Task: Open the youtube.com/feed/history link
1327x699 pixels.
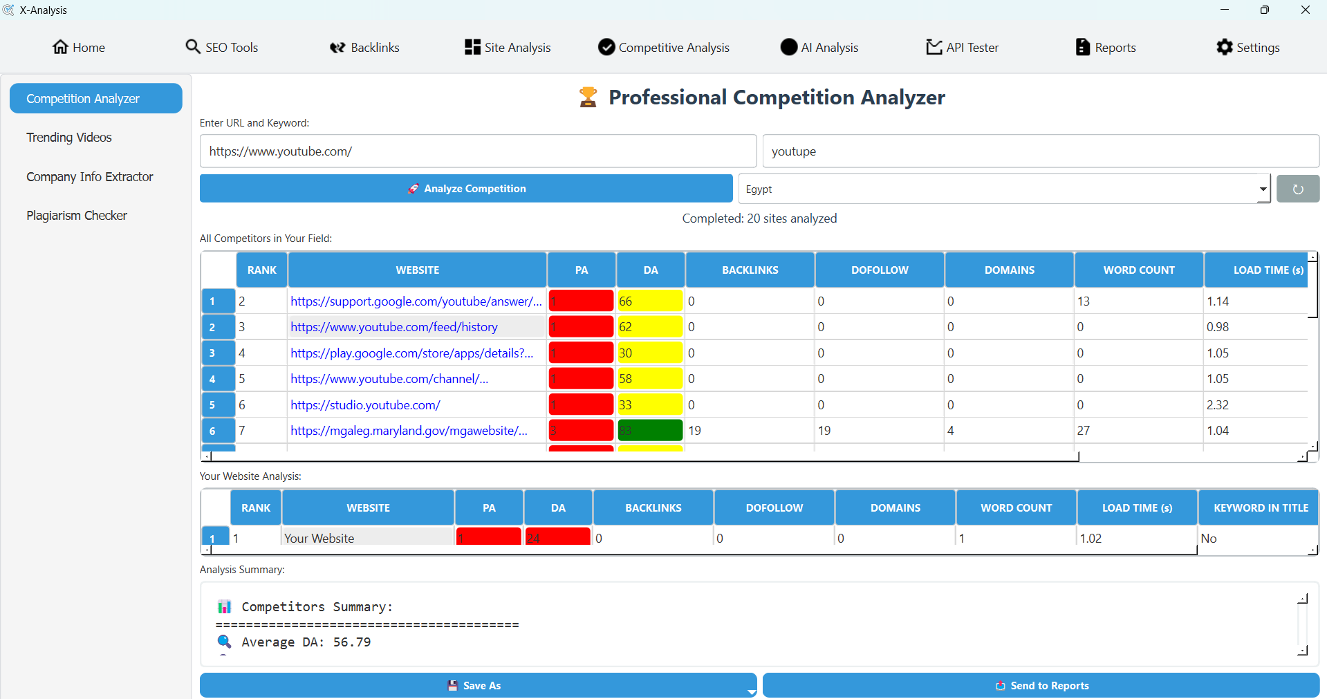Action: tap(394, 327)
